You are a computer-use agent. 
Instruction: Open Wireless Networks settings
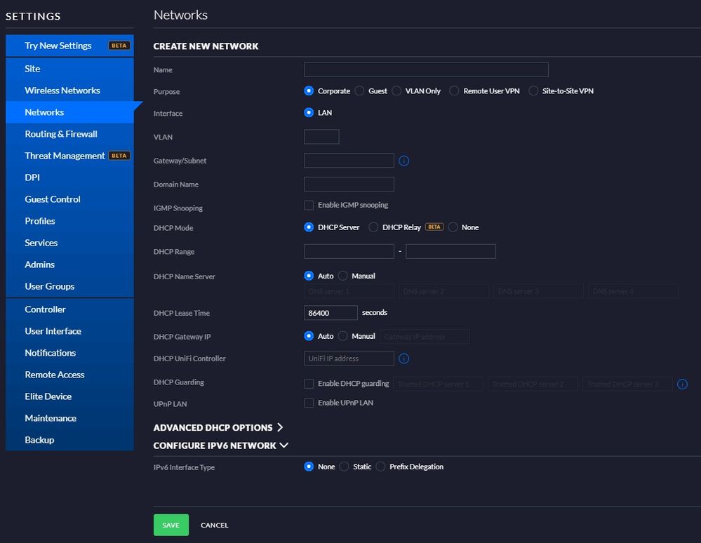[x=62, y=90]
